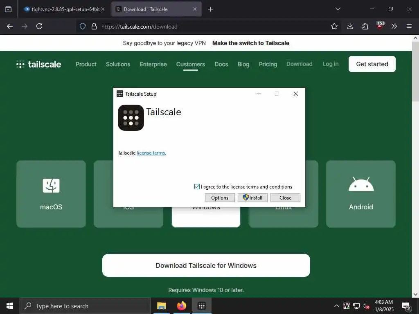Select the Android platform card
The image size is (419, 314).
(361, 194)
